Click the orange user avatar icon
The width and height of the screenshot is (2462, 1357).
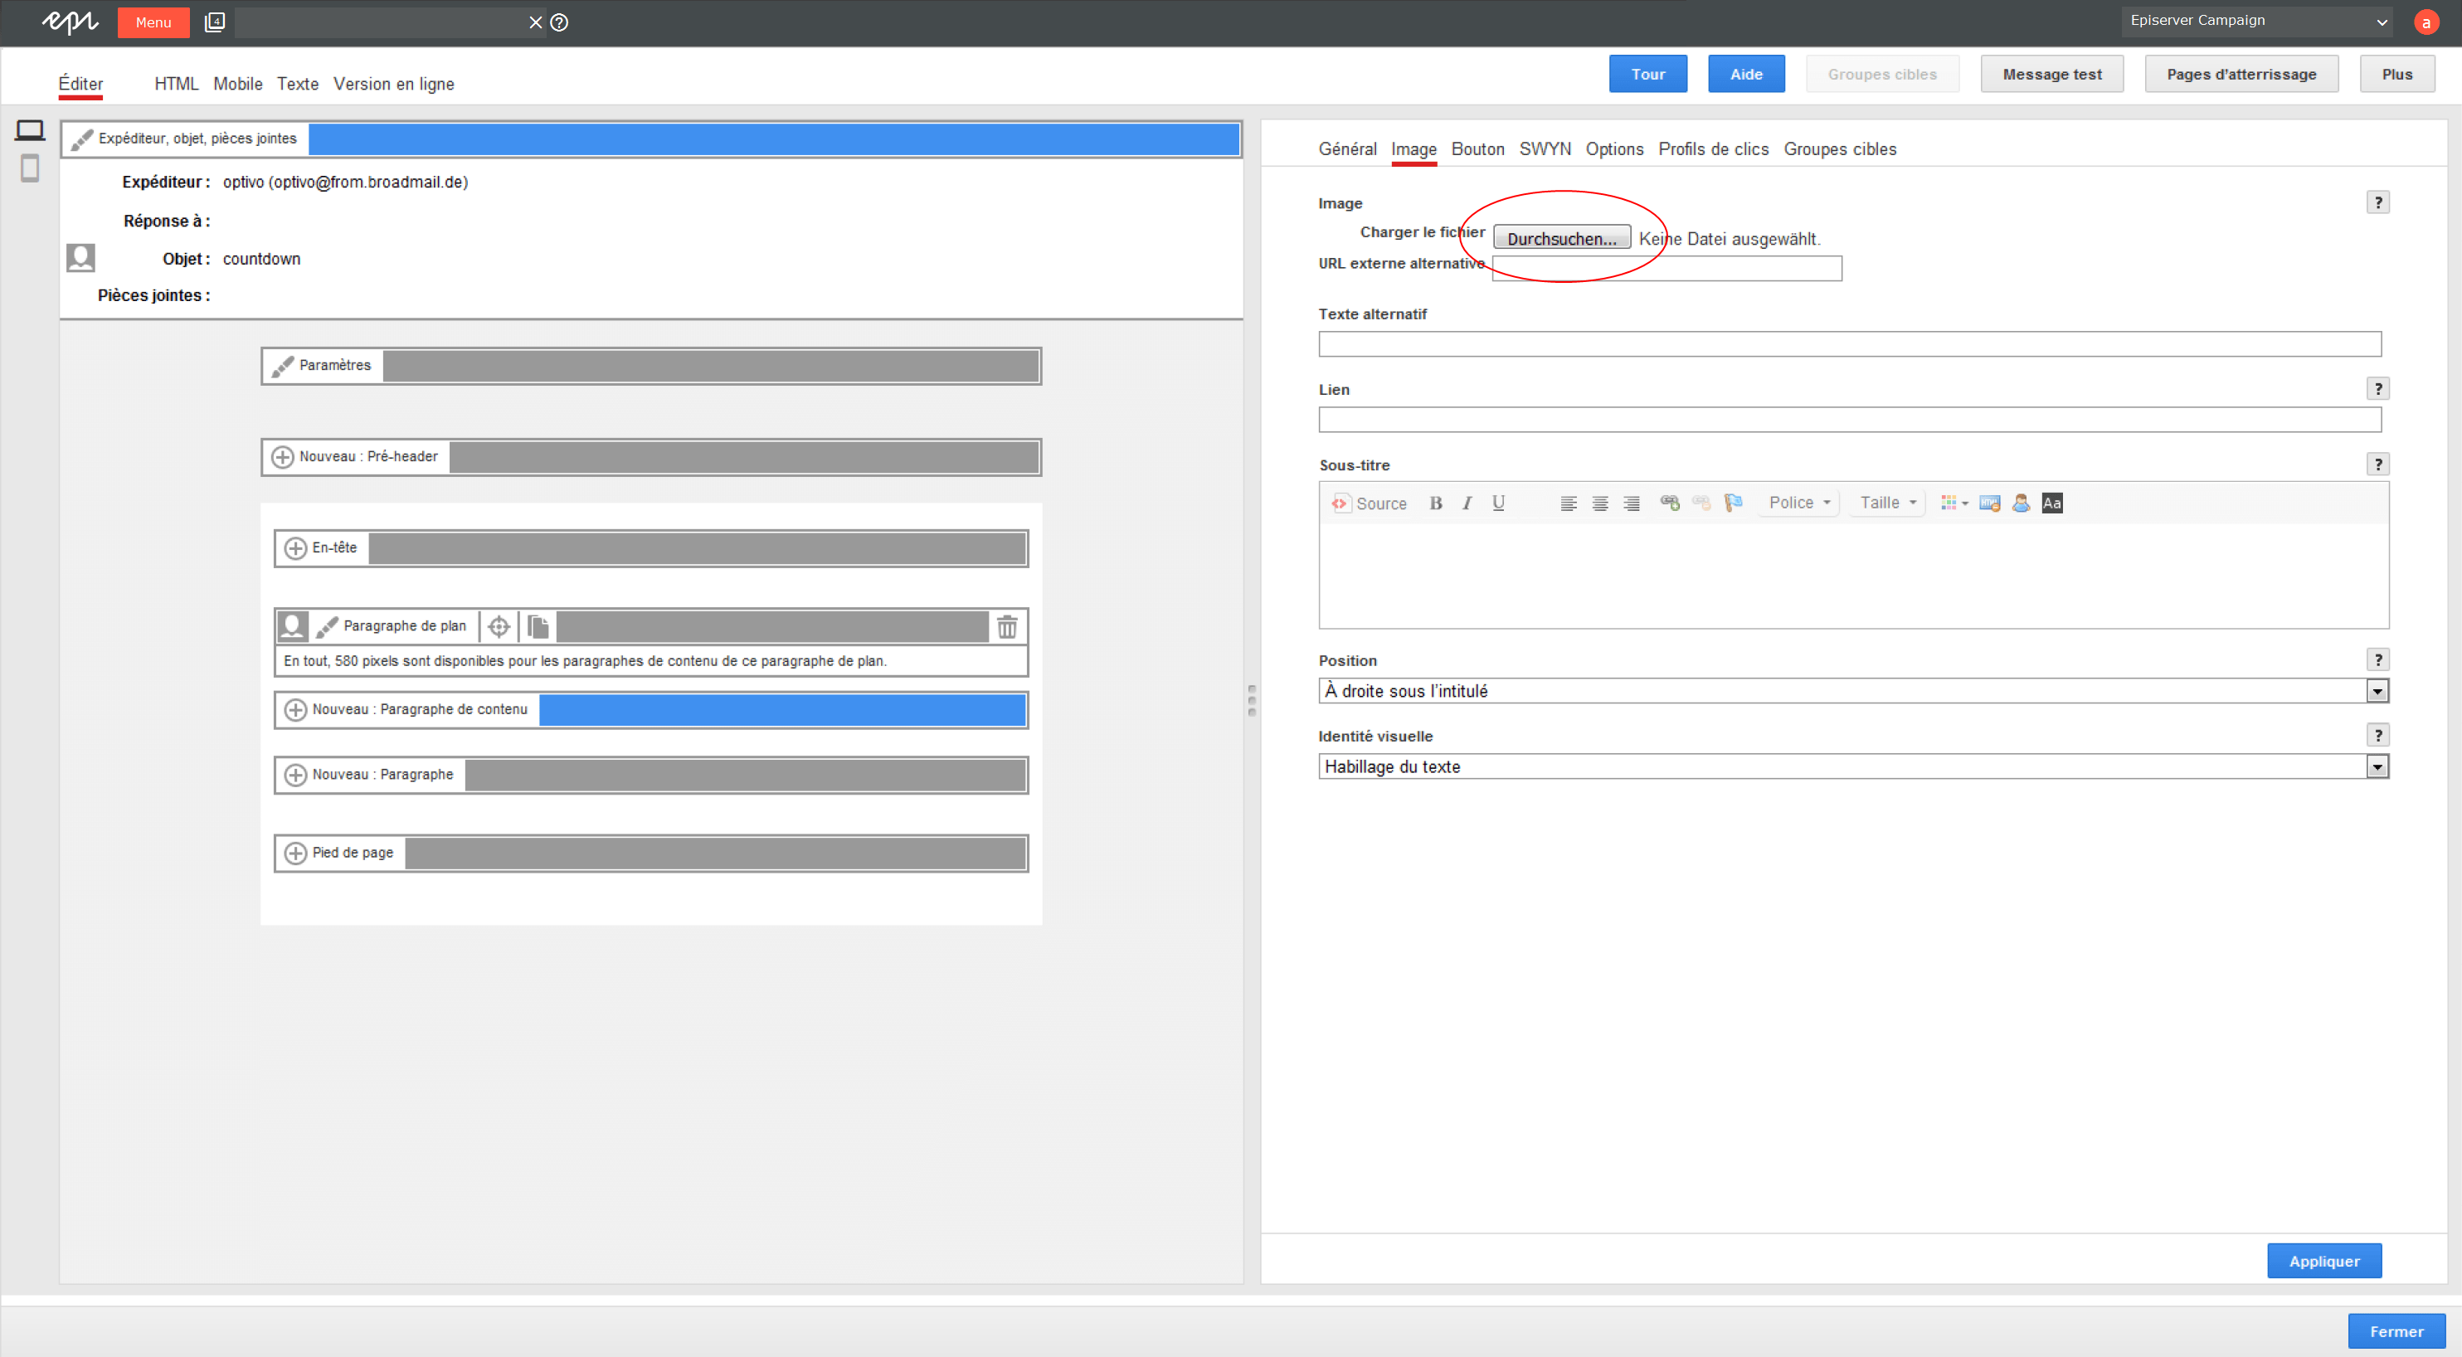(x=2426, y=22)
